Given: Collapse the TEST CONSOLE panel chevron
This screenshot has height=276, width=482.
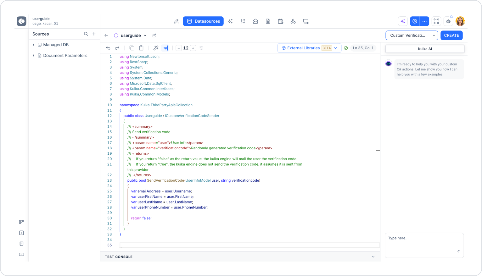Looking at the screenshot, I should [x=373, y=257].
